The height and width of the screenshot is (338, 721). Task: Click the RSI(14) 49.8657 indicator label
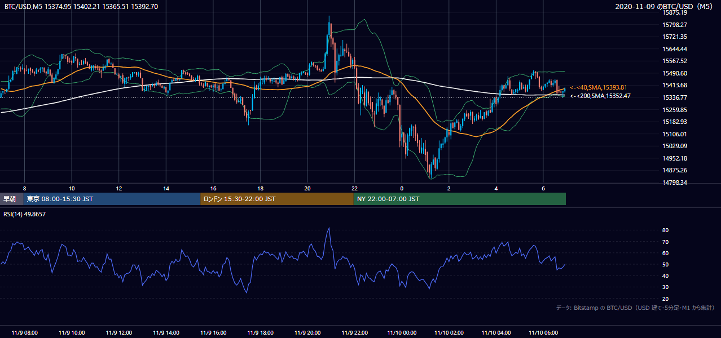[25, 215]
